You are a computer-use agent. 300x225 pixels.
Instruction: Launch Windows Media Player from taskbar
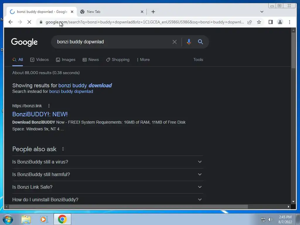click(44, 219)
